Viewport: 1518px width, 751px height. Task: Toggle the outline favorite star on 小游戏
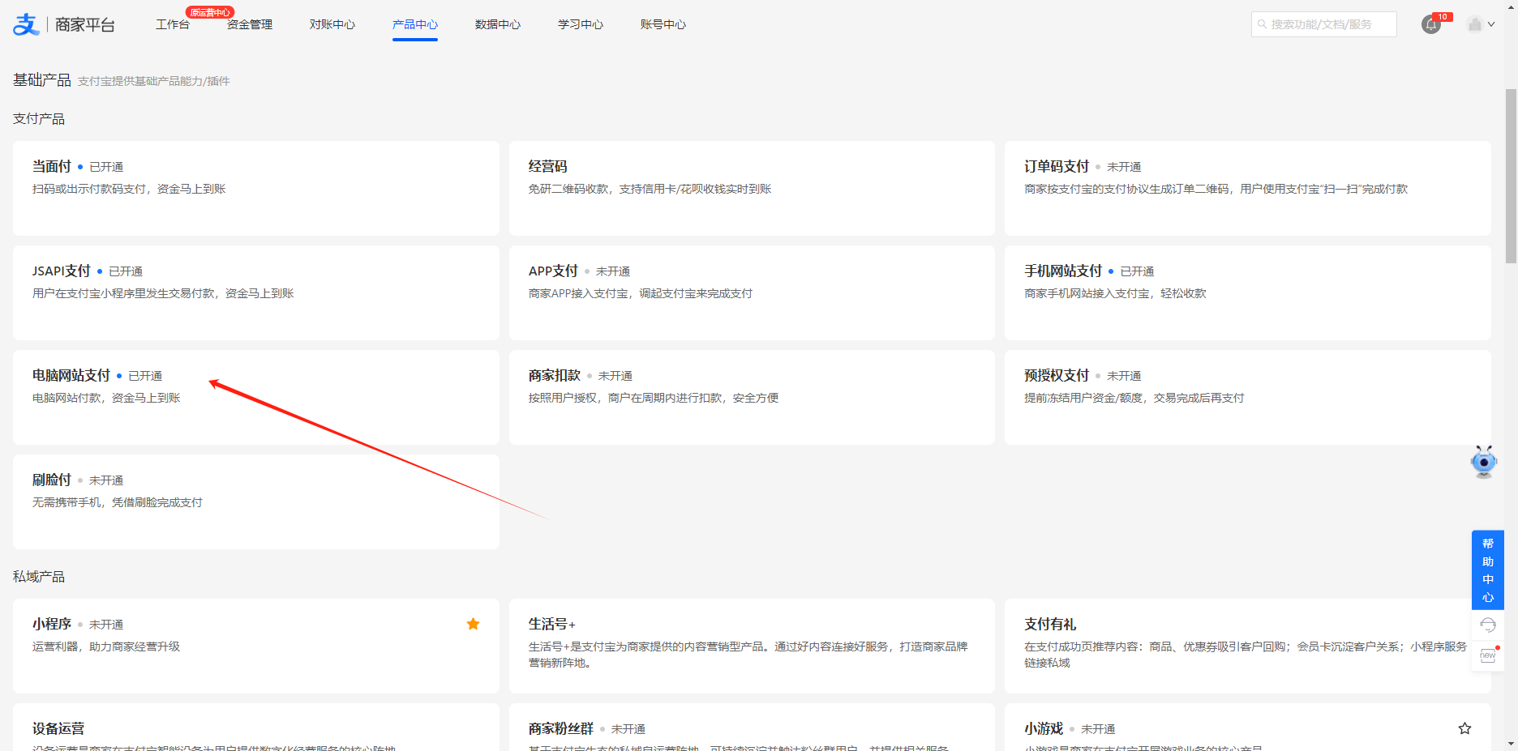click(x=1464, y=728)
